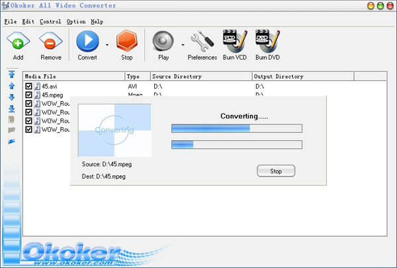Open Preferences with the tools icon
Image resolution: width=397 pixels, height=268 pixels.
[202, 41]
